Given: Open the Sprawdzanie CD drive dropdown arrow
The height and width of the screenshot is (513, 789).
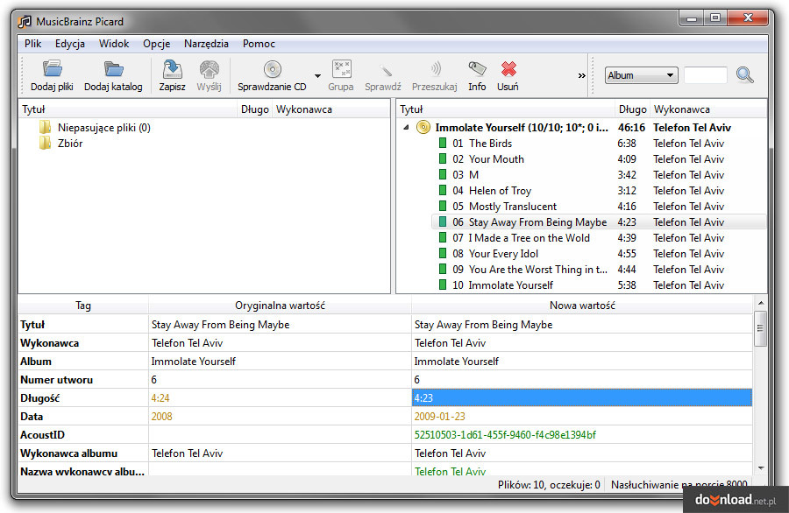Looking at the screenshot, I should [317, 76].
